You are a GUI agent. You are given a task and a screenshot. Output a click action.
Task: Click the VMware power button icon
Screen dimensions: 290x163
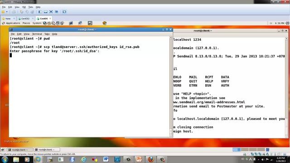pos(3,12)
